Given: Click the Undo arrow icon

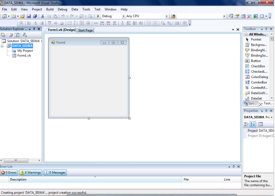Looking at the screenshot, I should click(x=63, y=16).
